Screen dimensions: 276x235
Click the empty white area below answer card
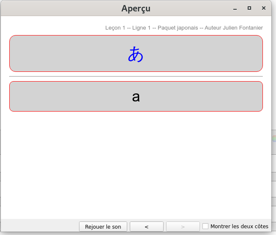(x=136, y=165)
